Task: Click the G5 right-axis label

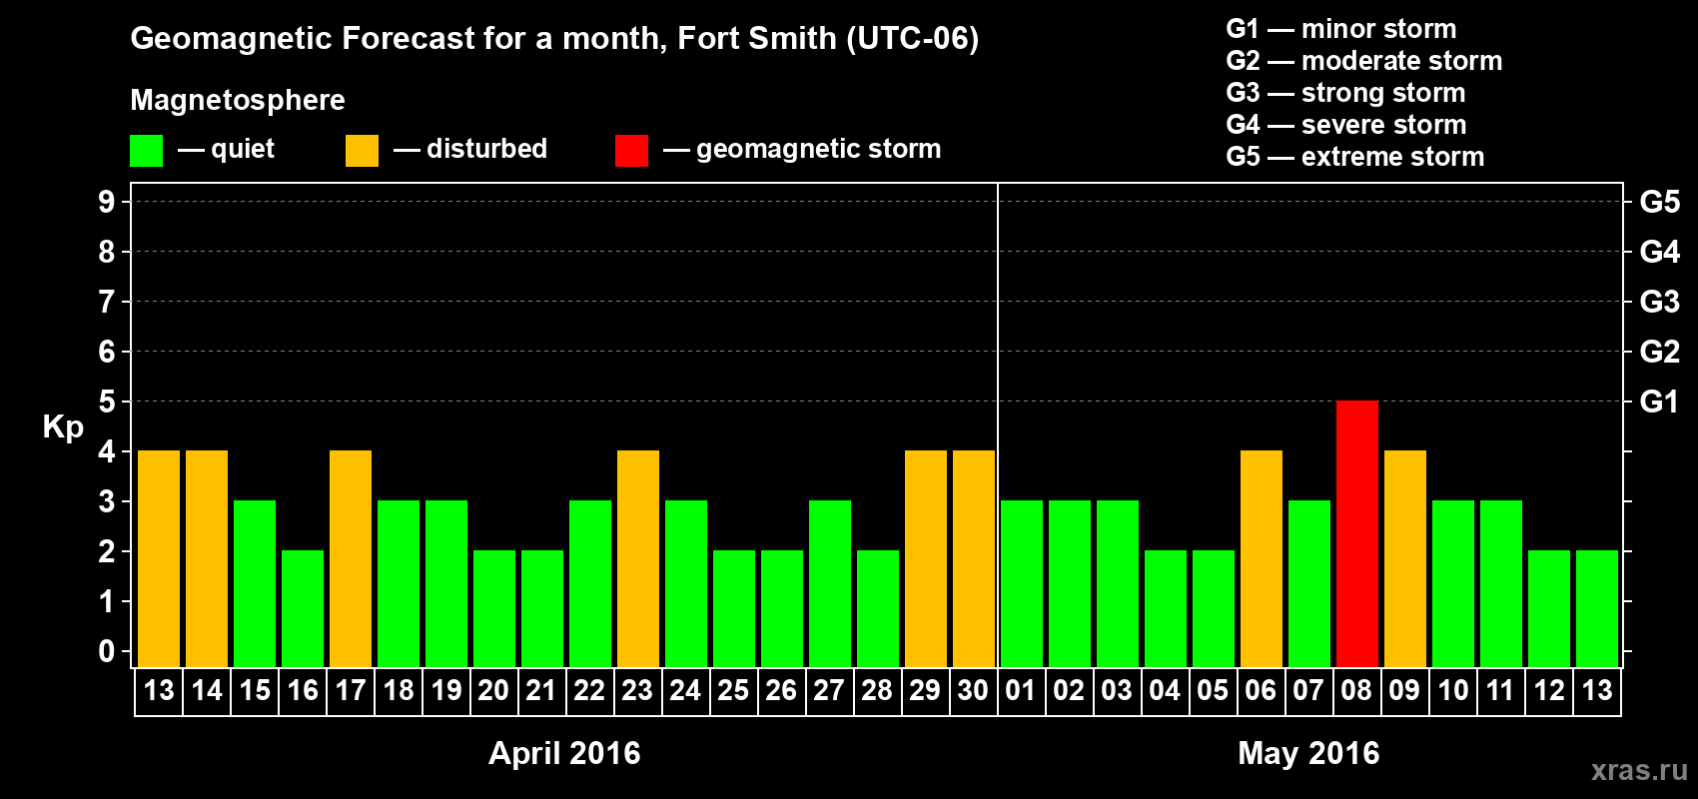Action: pyautogui.click(x=1660, y=202)
